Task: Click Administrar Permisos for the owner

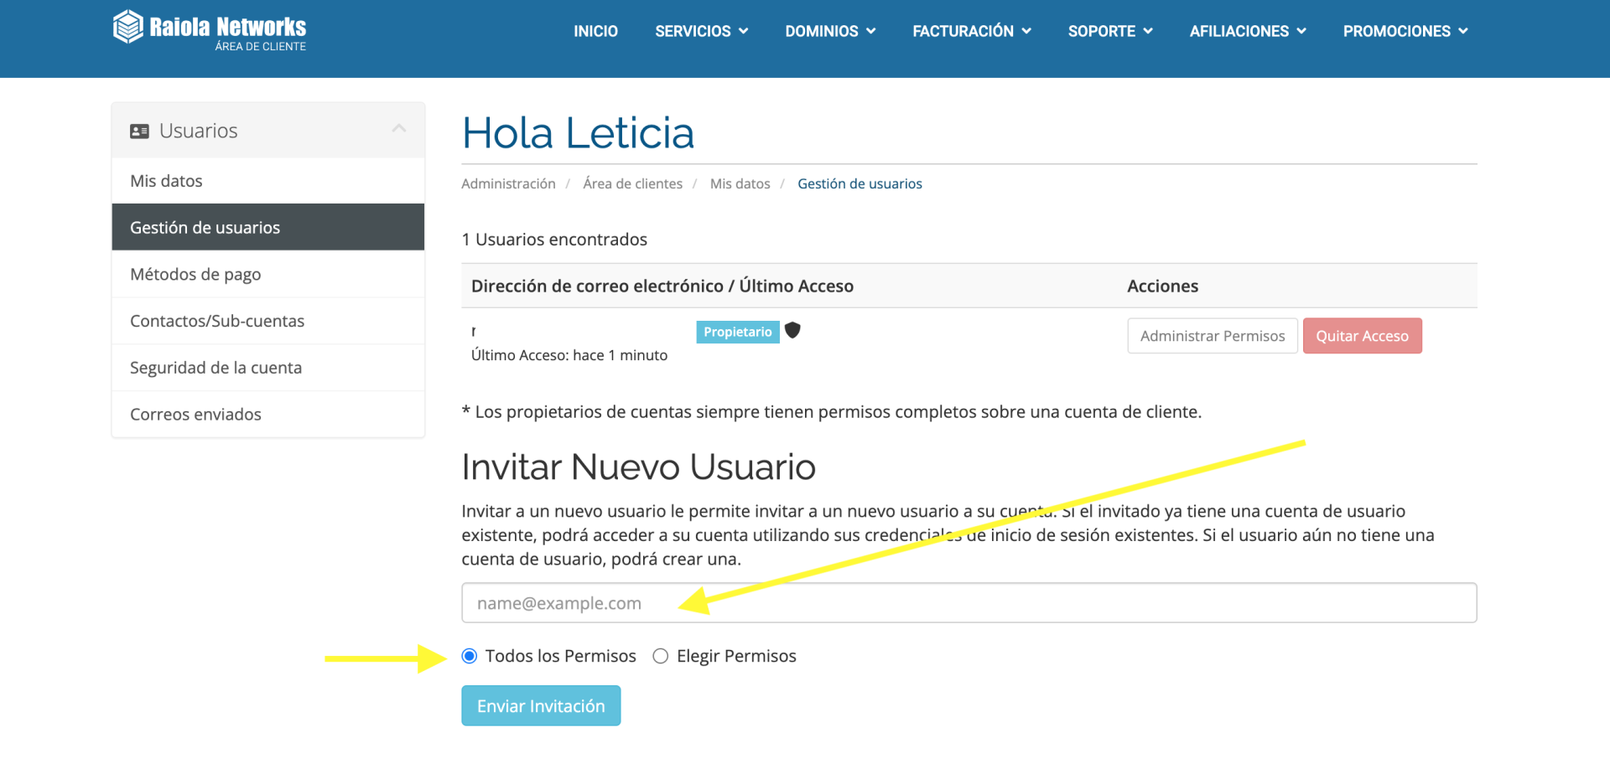Action: 1212,336
